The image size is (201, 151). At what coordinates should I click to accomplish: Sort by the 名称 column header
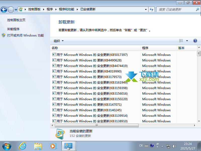[95, 48]
